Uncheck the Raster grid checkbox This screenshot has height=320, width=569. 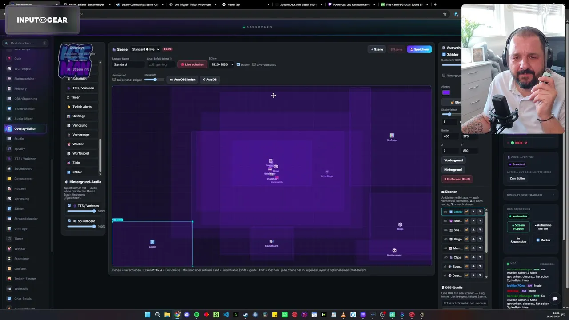click(239, 64)
